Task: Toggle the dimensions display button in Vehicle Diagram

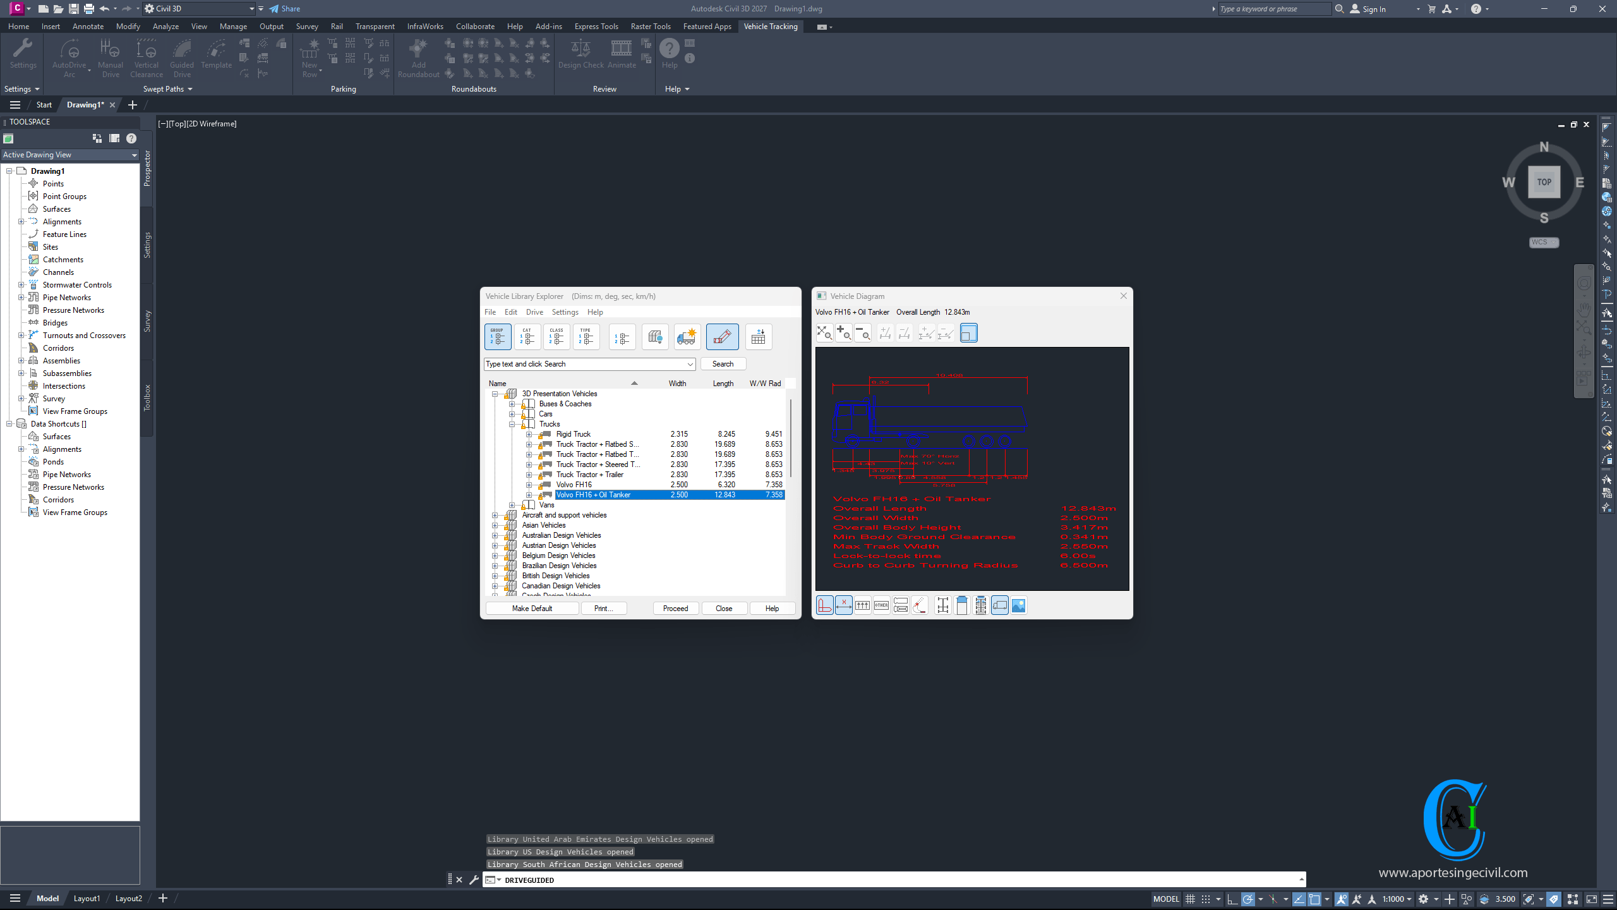Action: pyautogui.click(x=843, y=605)
